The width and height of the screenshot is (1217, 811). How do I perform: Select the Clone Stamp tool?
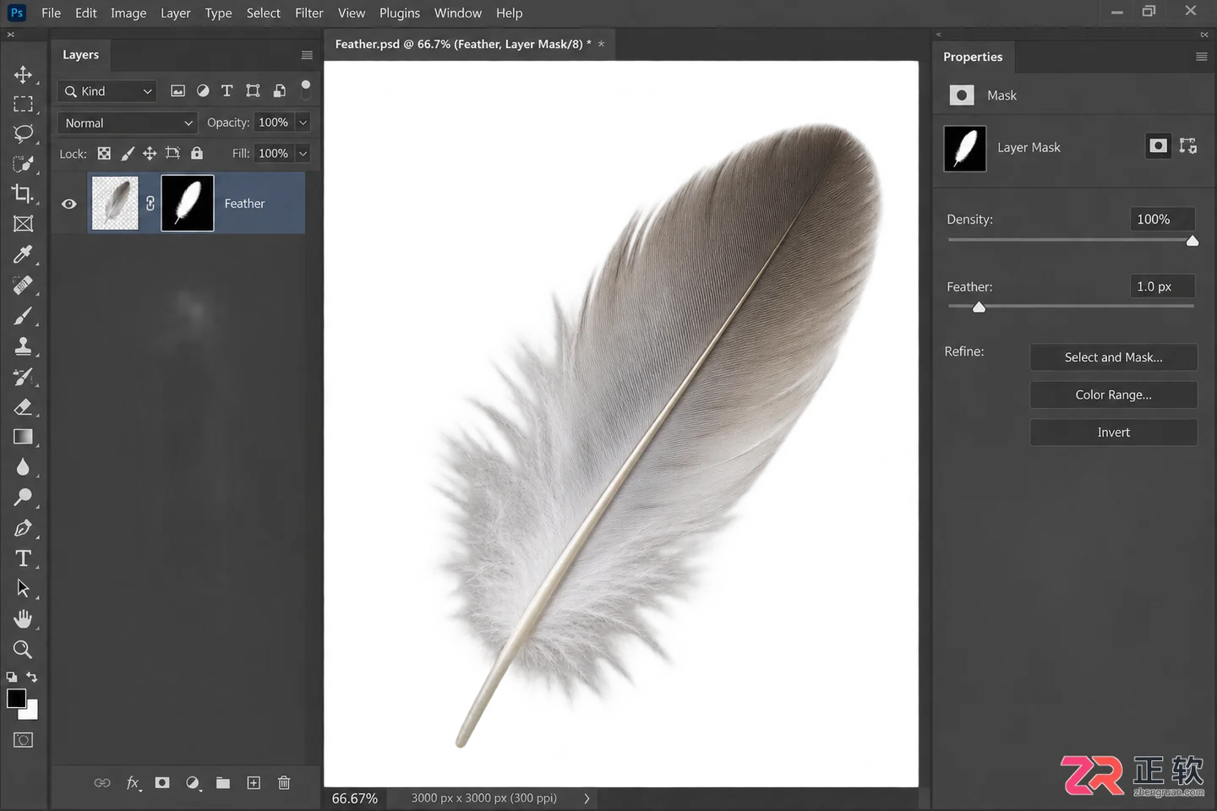[x=23, y=346]
